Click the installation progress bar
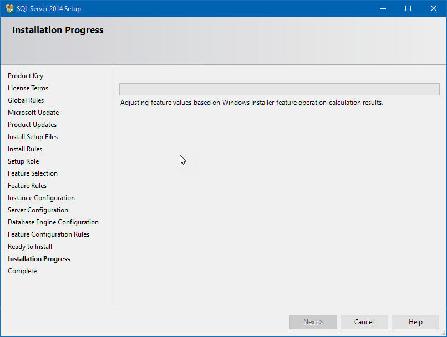The width and height of the screenshot is (447, 337). click(280, 89)
